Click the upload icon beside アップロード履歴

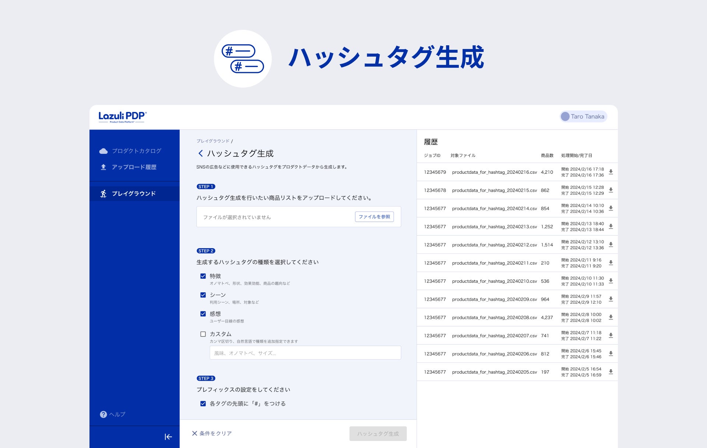click(103, 167)
